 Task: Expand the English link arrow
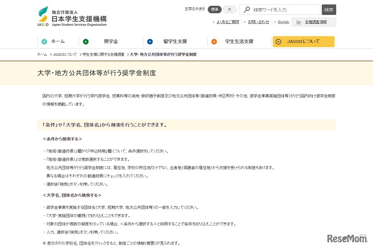276,21
